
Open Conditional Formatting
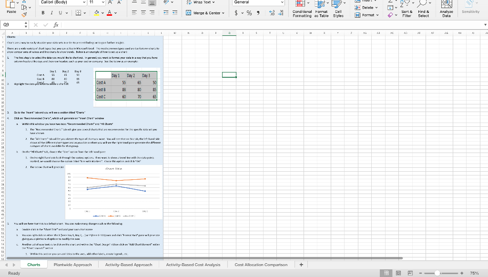click(x=302, y=9)
